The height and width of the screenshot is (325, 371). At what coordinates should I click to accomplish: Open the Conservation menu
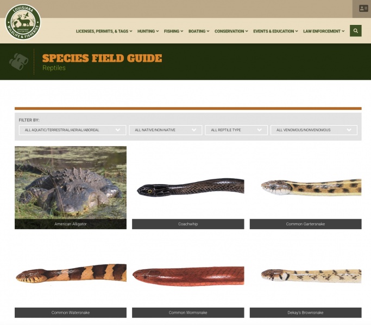pyautogui.click(x=231, y=31)
